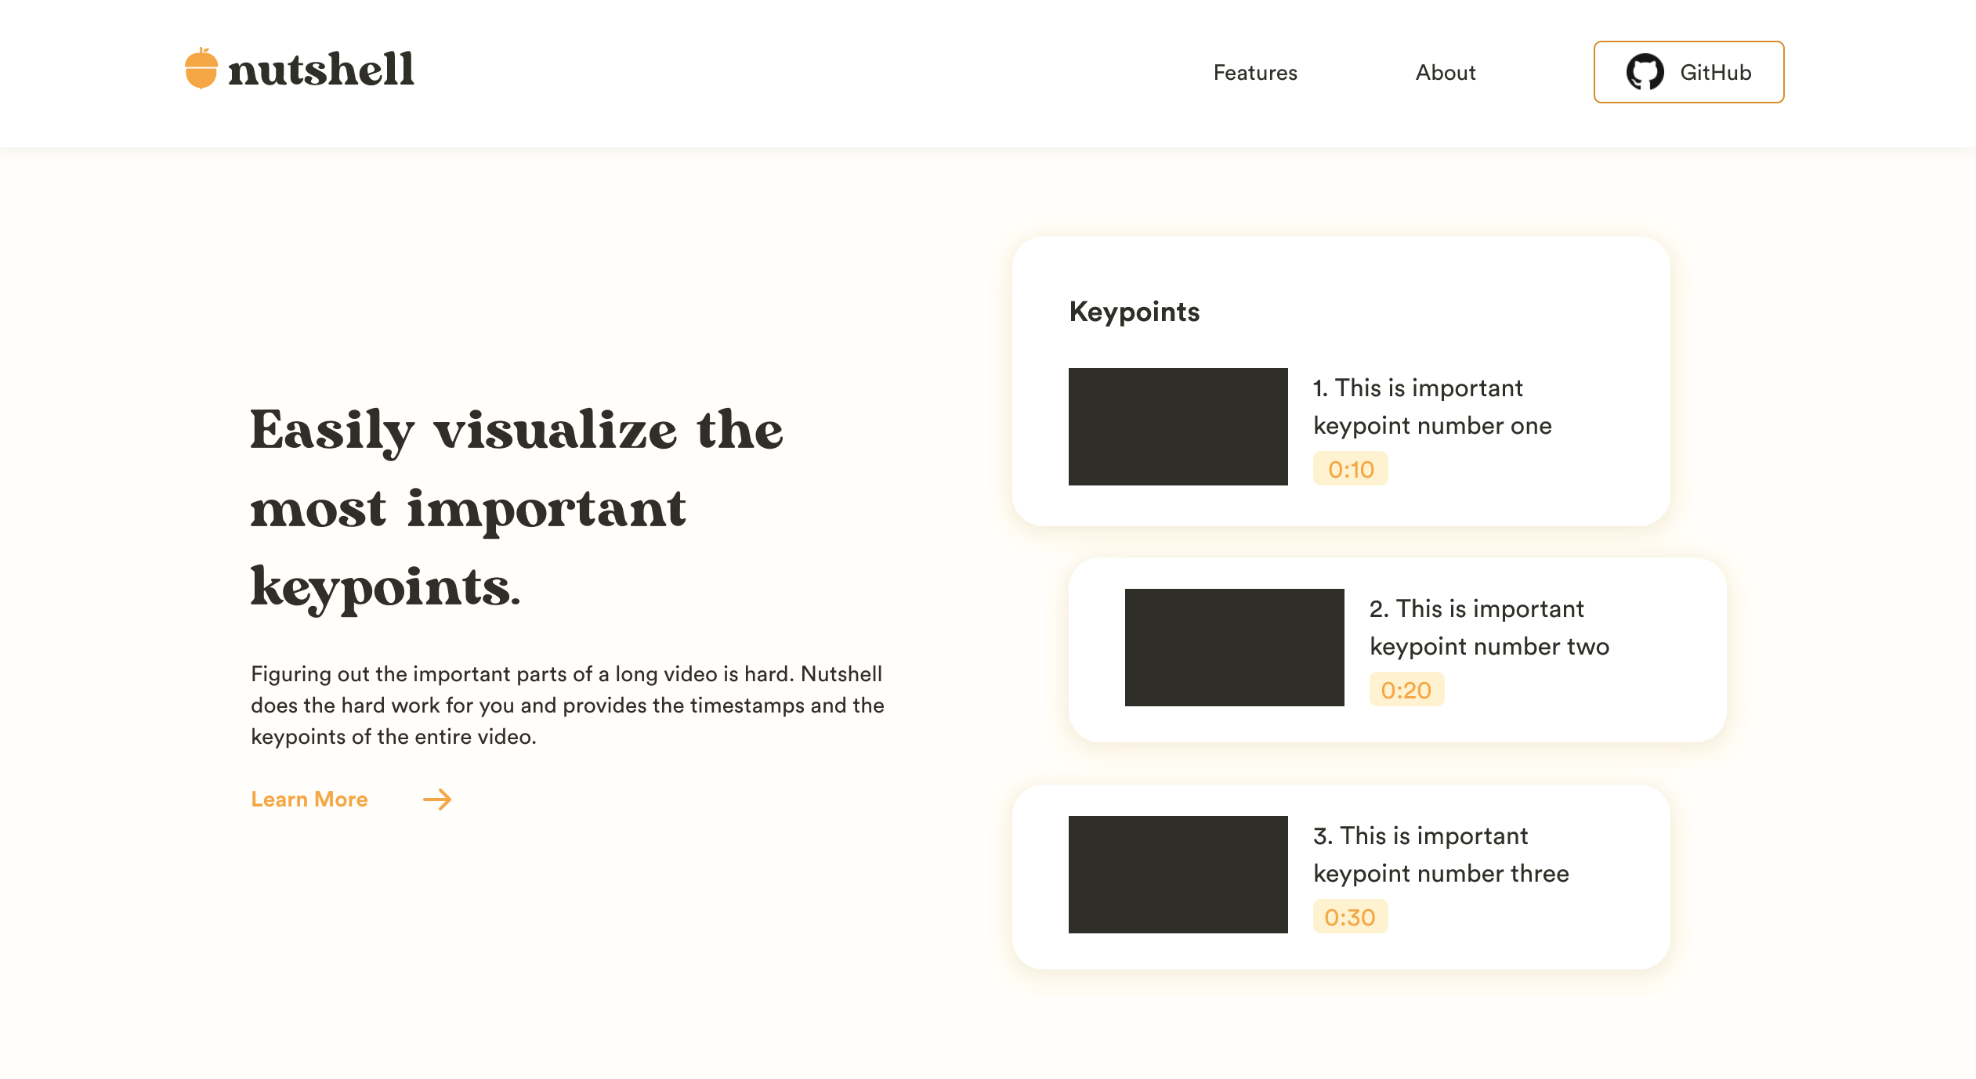Viewport: 1976px width, 1079px height.
Task: Click the 'Figuring out the important parts' paragraph
Action: click(x=567, y=705)
